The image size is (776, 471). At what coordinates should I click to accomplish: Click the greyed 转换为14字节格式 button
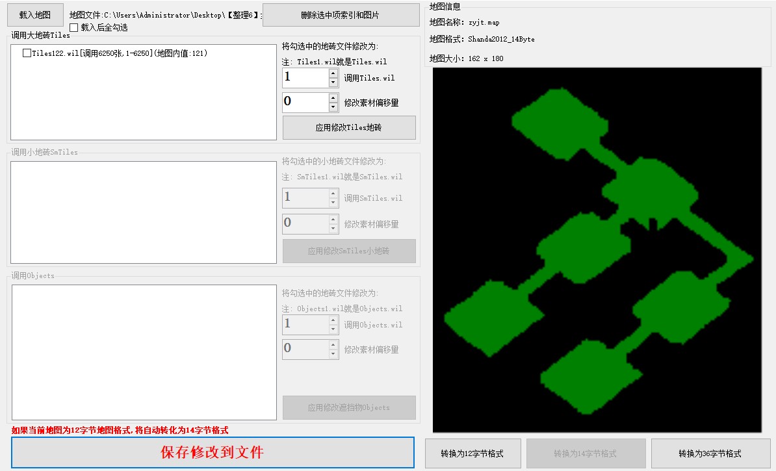click(x=586, y=453)
